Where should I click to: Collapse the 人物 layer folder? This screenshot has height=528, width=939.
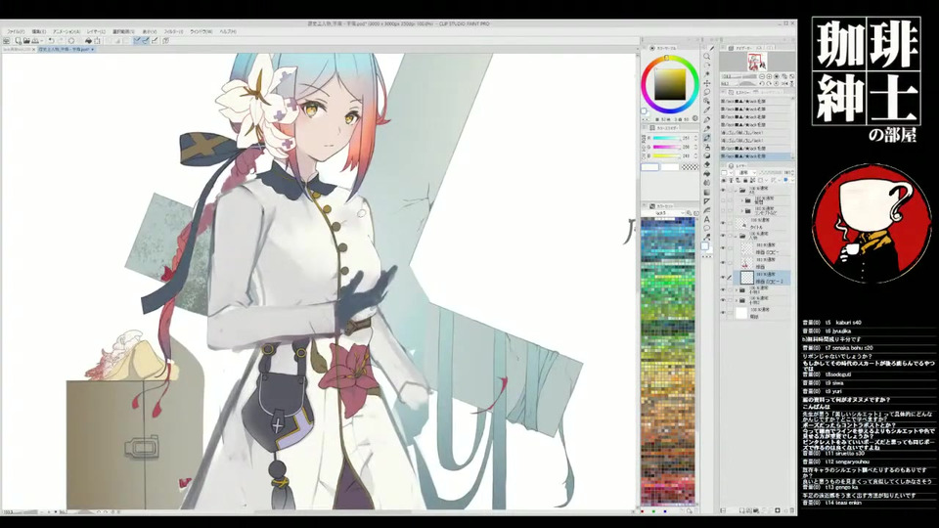[736, 236]
